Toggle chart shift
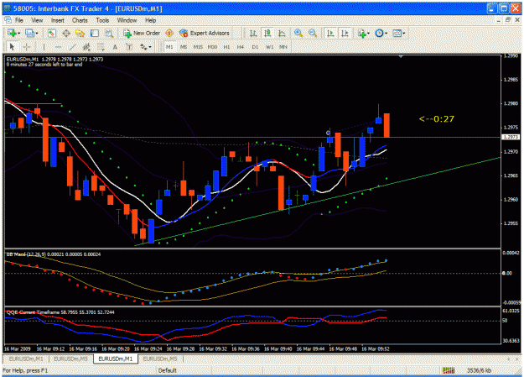Image resolution: width=524 pixels, height=377 pixels. [345, 33]
